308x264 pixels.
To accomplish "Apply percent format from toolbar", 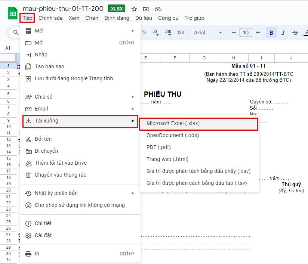I will [x=144, y=32].
